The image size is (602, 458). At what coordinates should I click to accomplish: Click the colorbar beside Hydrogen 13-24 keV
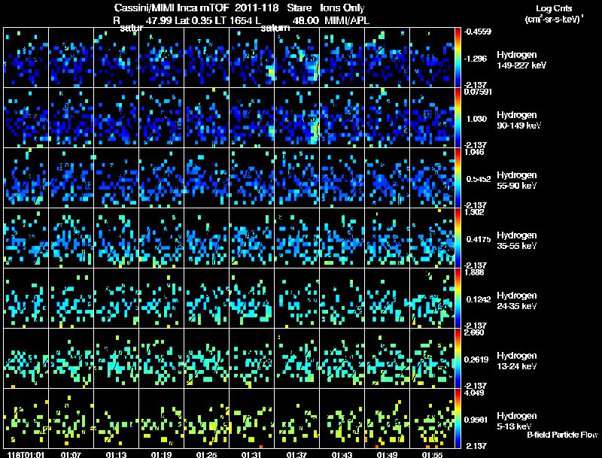[x=458, y=359]
